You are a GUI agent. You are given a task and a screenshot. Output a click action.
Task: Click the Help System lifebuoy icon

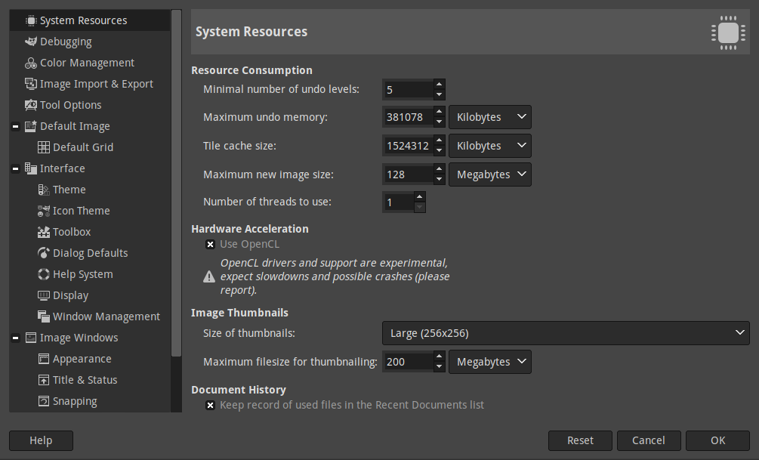pyautogui.click(x=44, y=274)
